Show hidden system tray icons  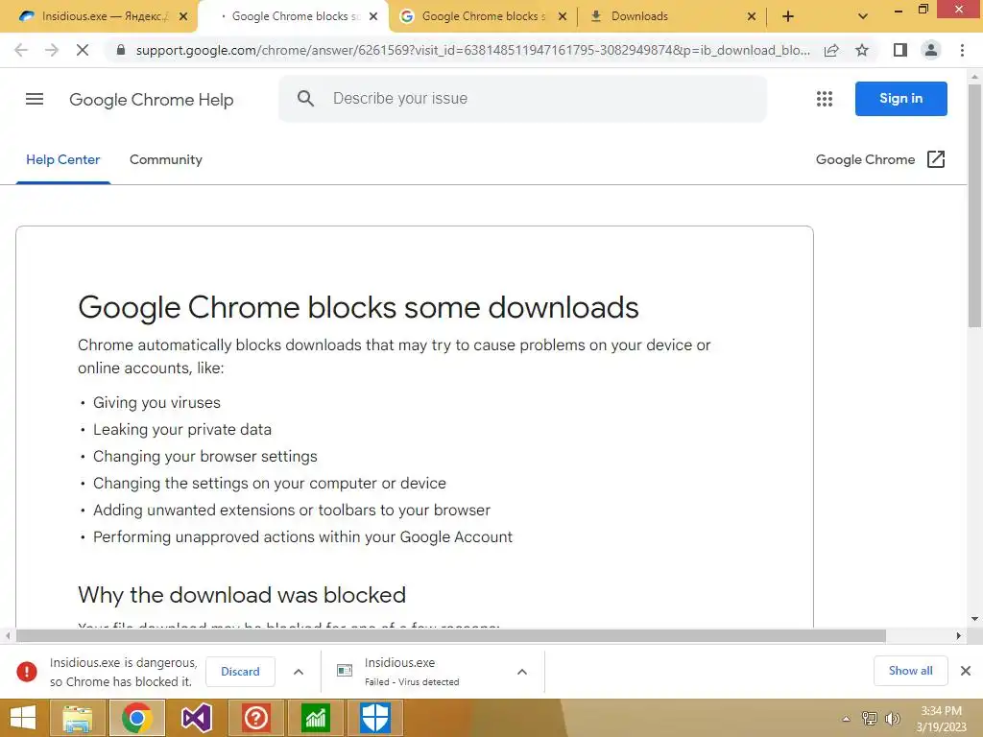pyautogui.click(x=846, y=719)
